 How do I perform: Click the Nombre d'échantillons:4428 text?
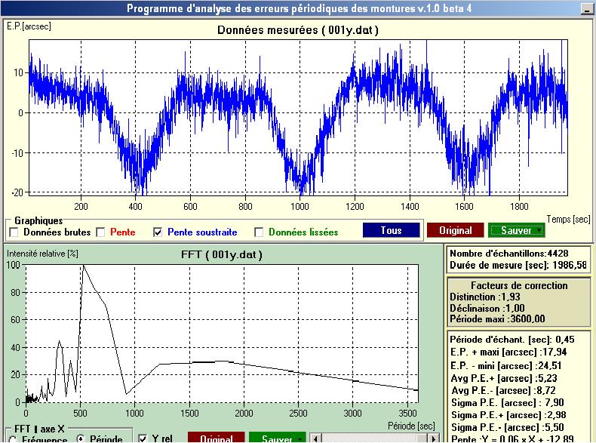pyautogui.click(x=509, y=254)
